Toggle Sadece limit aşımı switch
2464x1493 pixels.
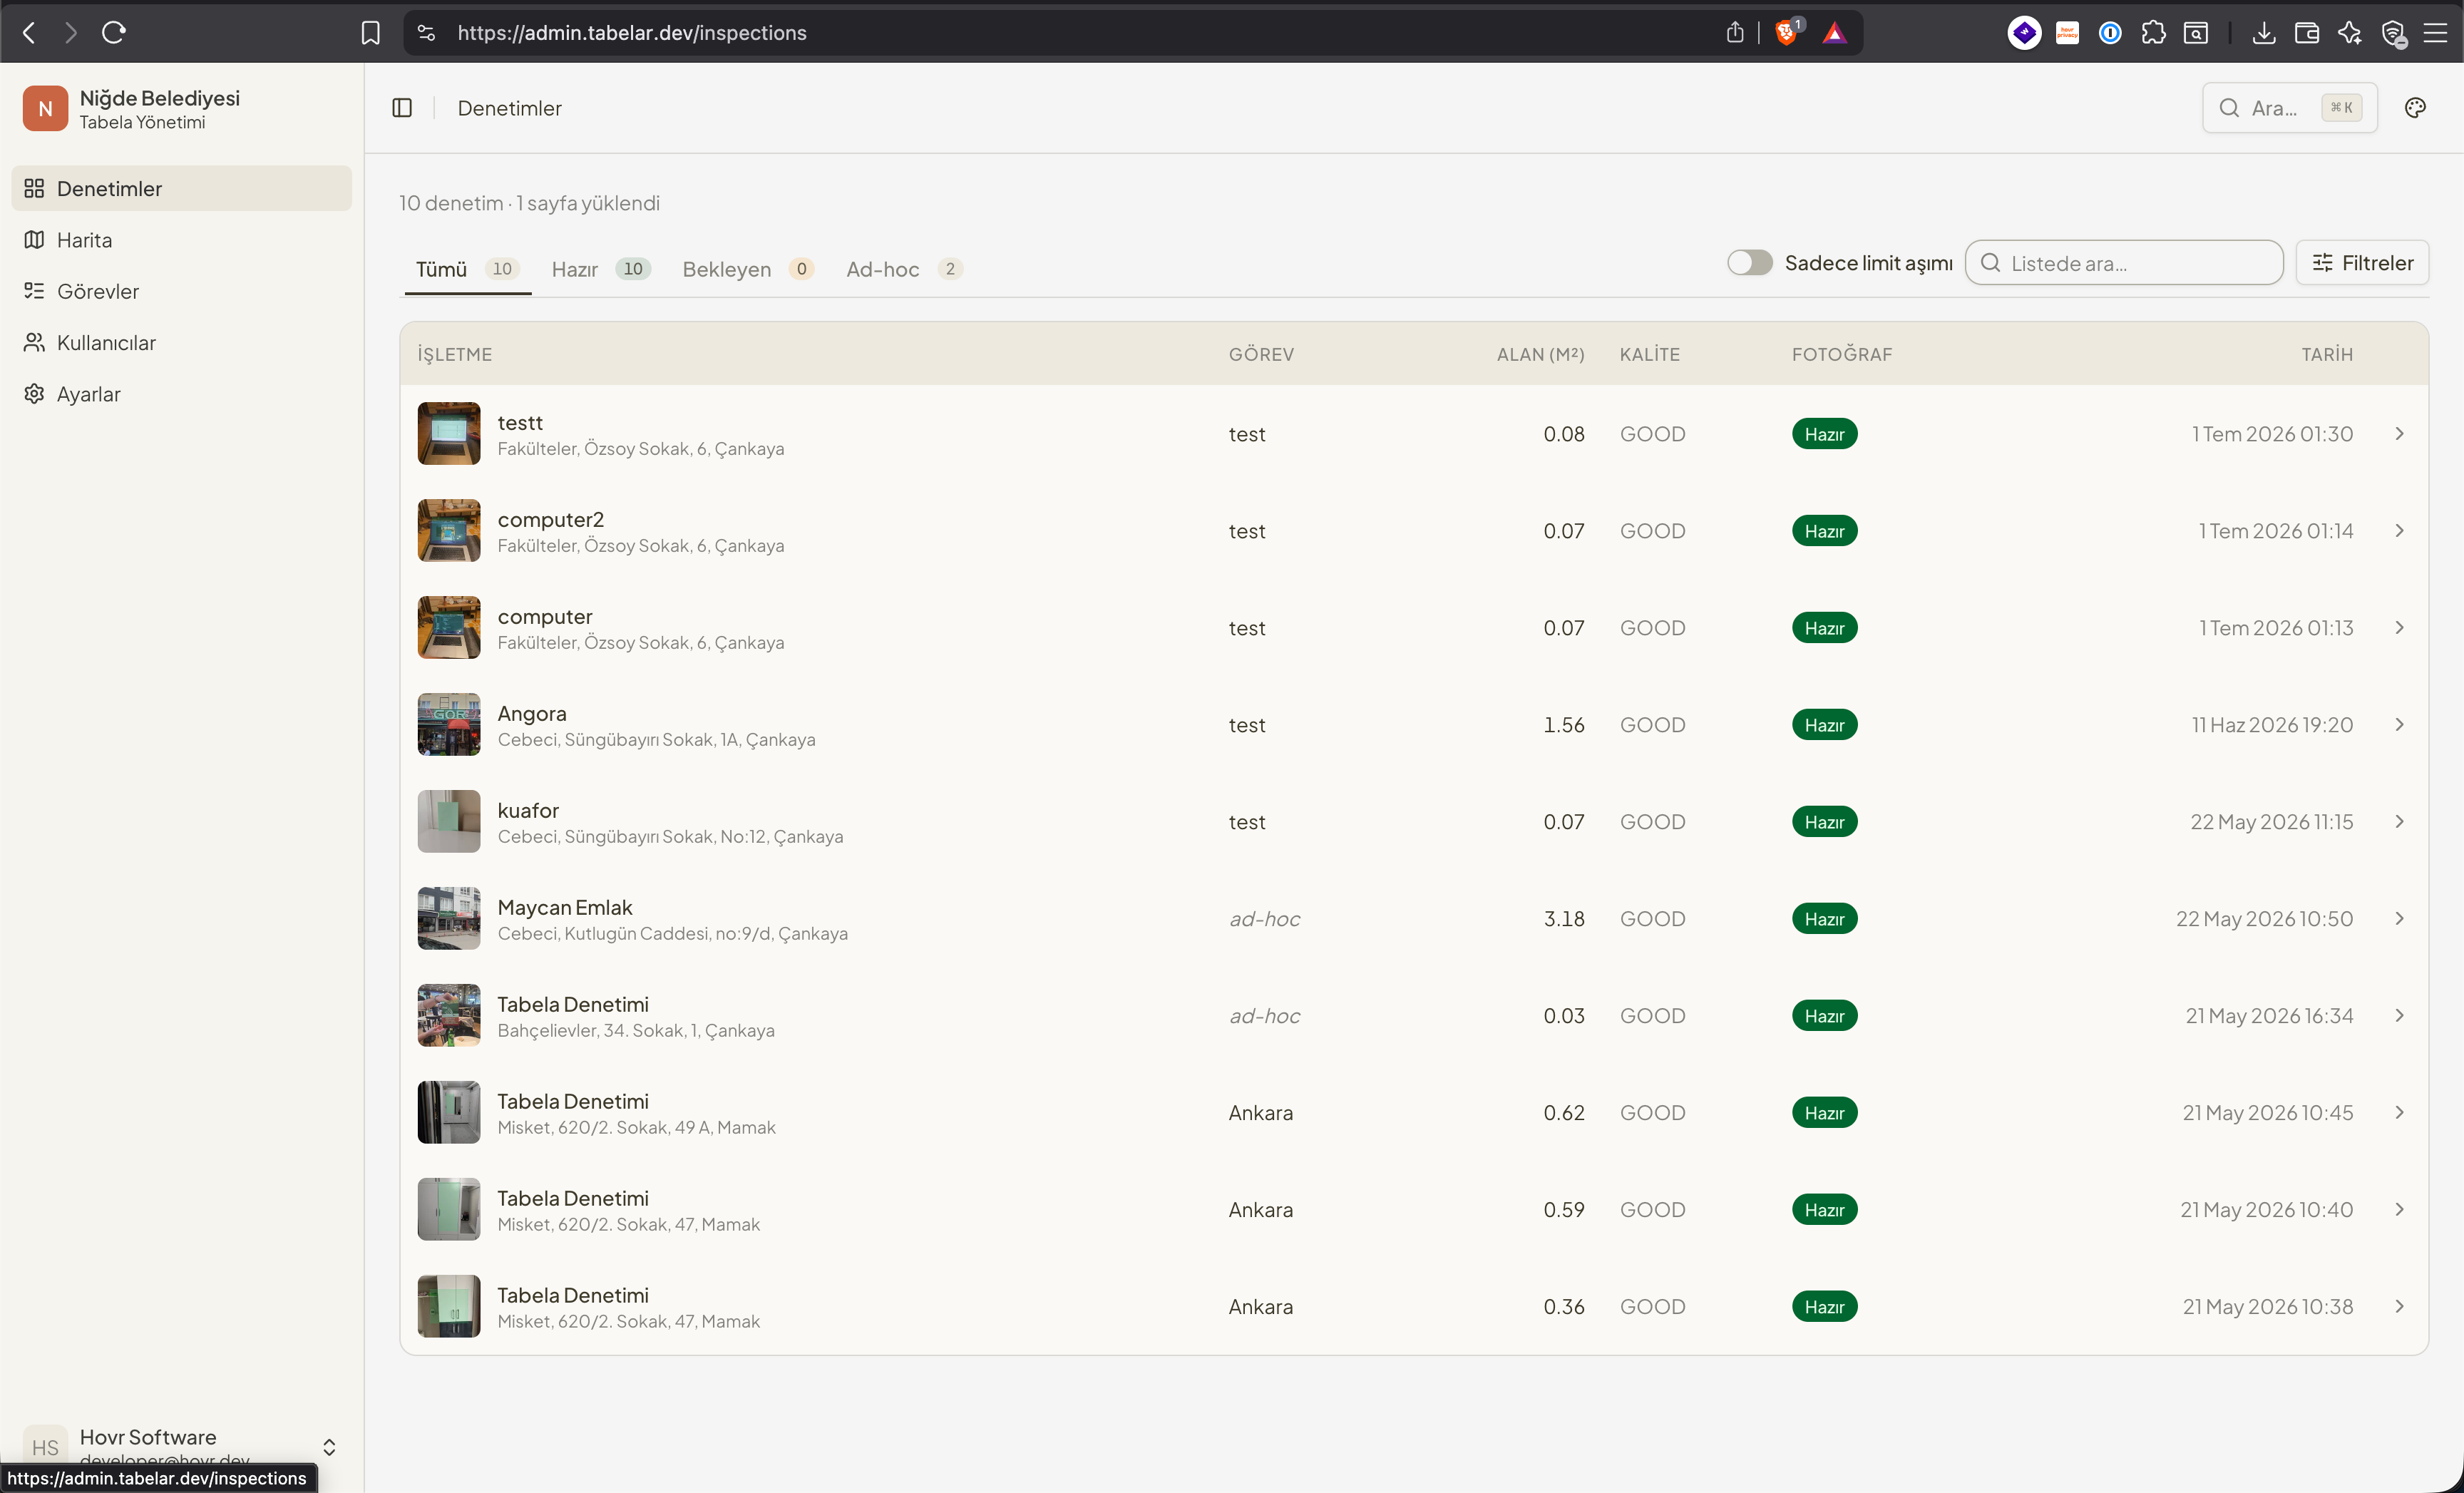pyautogui.click(x=1749, y=263)
